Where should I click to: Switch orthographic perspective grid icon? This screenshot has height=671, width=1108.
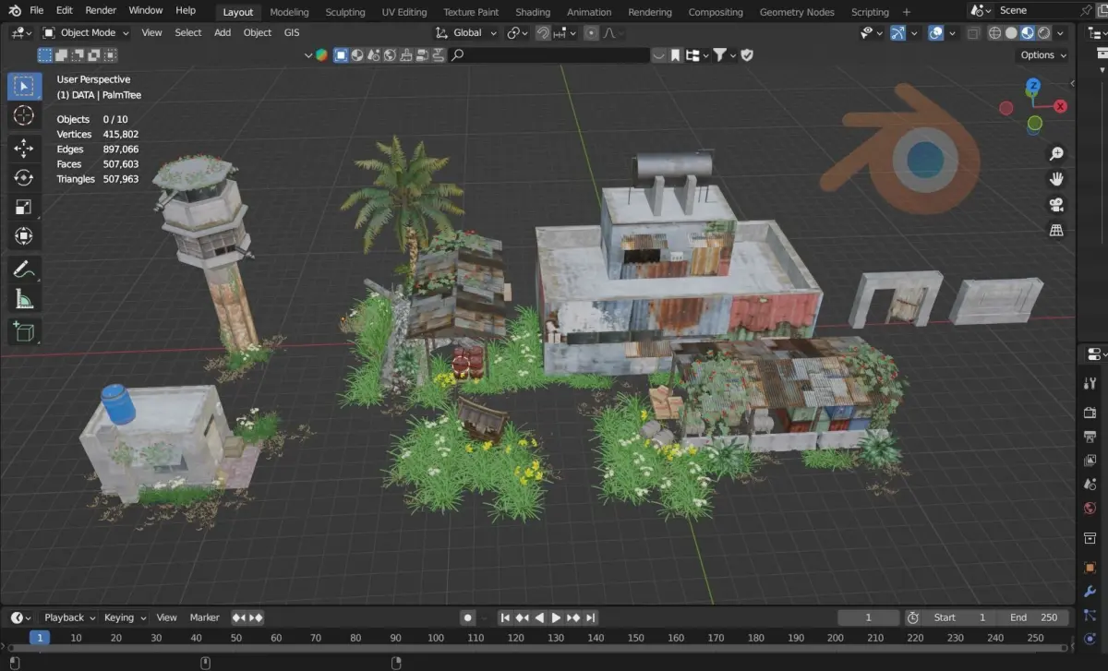pos(1056,231)
